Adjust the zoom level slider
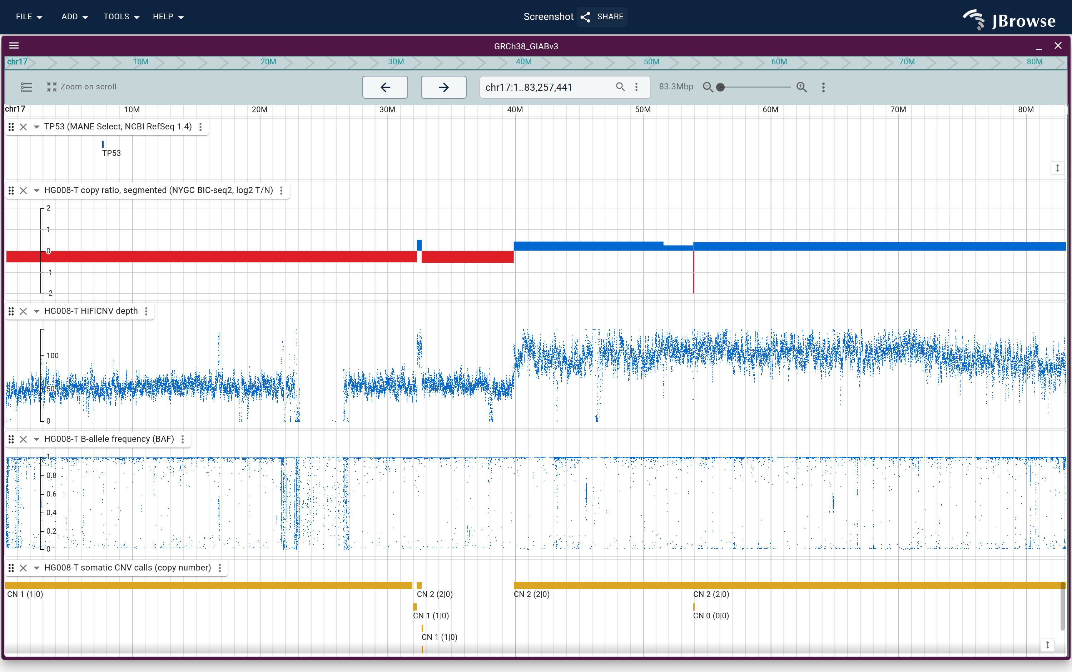Image resolution: width=1072 pixels, height=672 pixels. 755,87
